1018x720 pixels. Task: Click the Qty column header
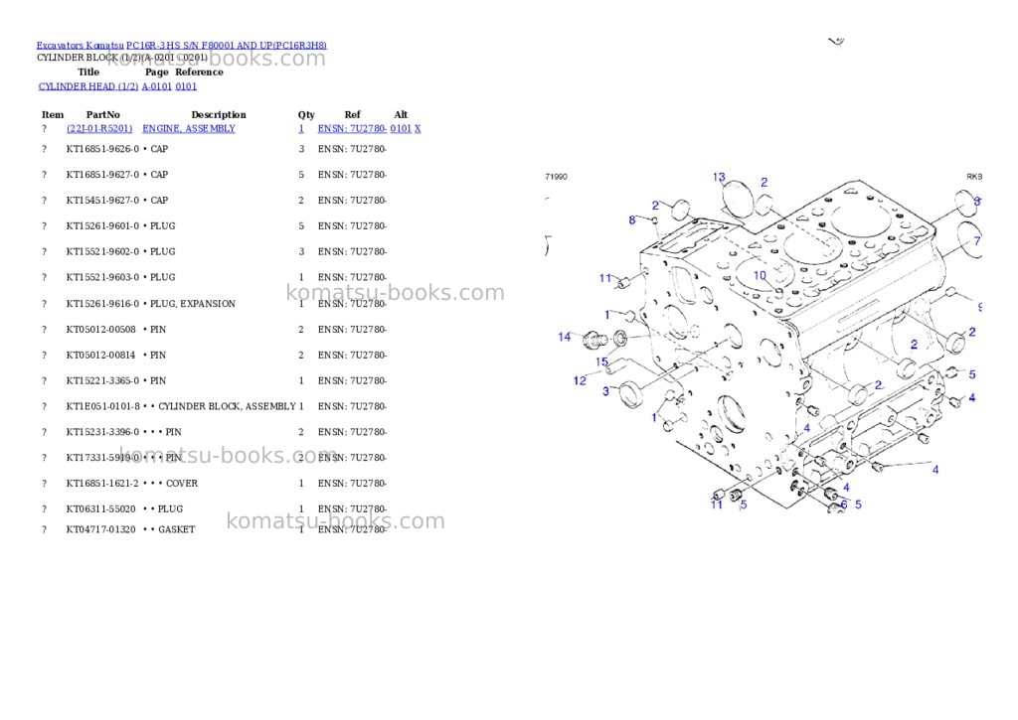pyautogui.click(x=306, y=115)
